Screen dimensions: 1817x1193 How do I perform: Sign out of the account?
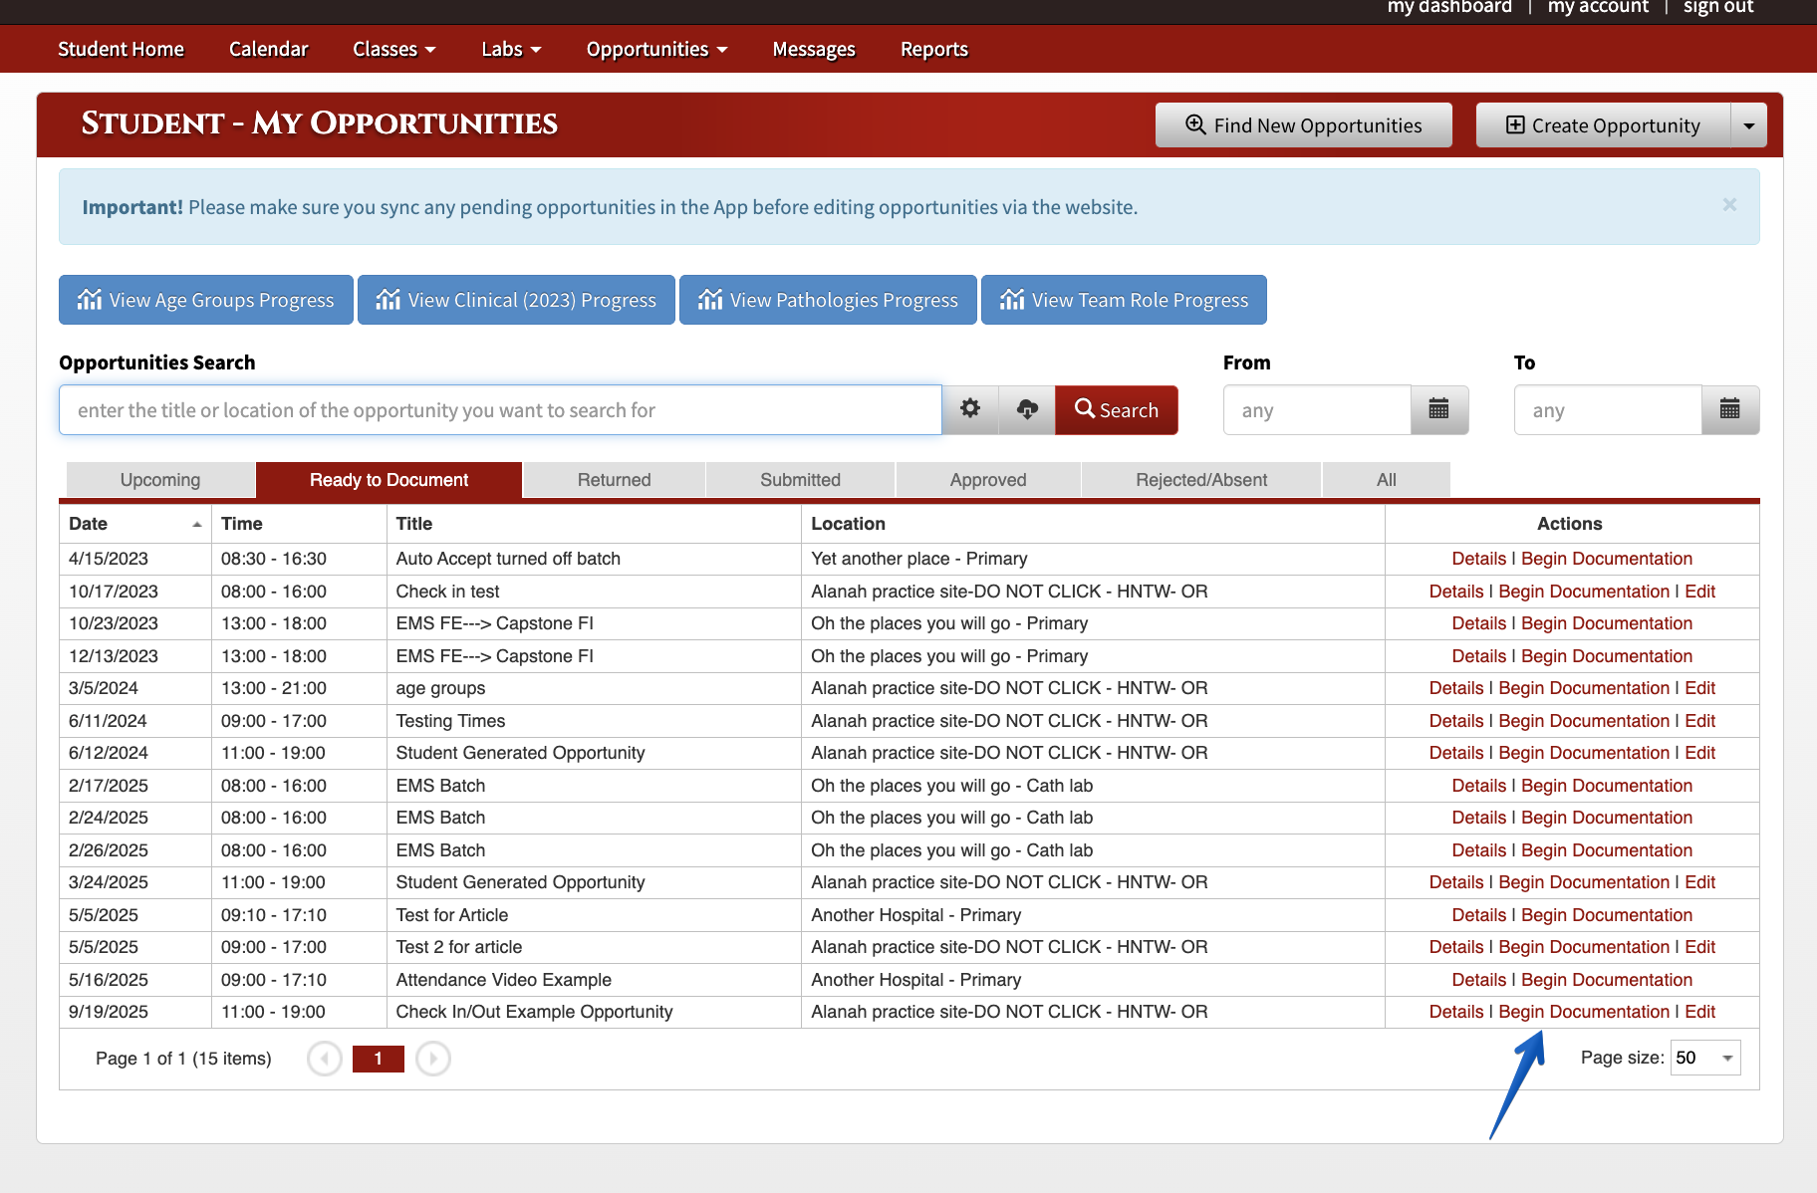point(1717,8)
